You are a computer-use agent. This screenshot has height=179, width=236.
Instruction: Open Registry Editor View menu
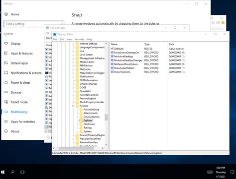point(69,39)
